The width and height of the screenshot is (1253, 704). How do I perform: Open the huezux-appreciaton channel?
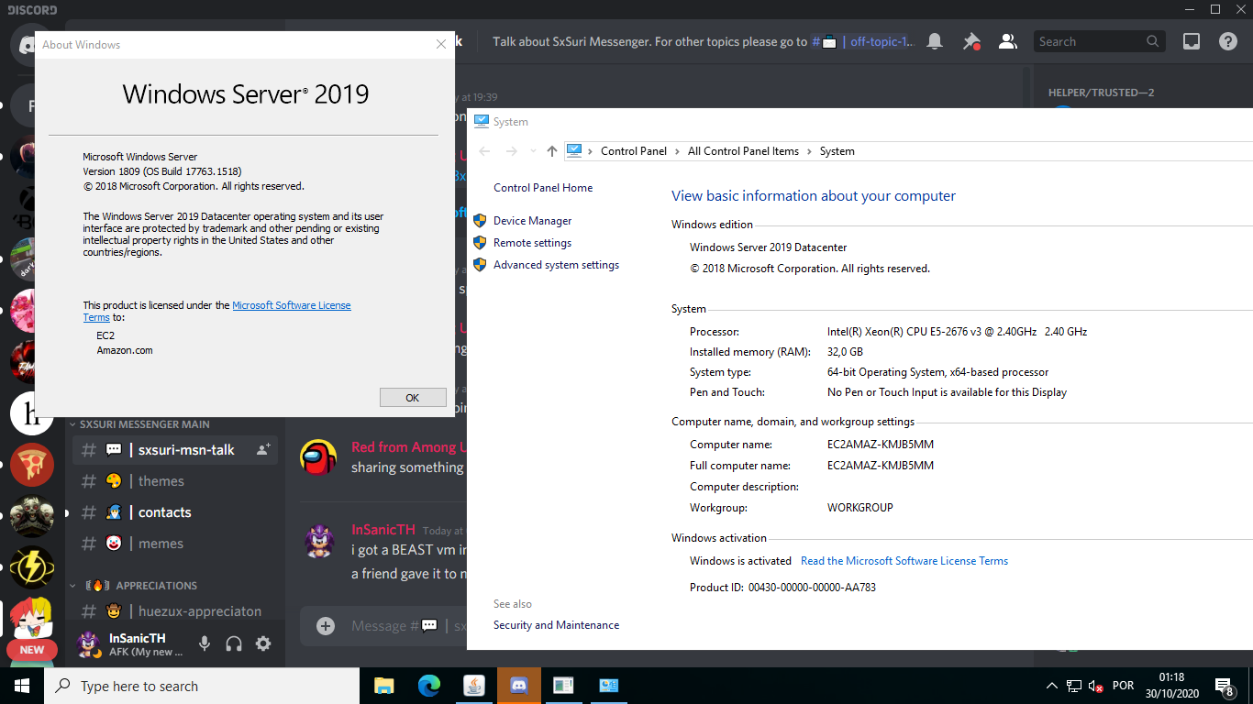(x=174, y=611)
